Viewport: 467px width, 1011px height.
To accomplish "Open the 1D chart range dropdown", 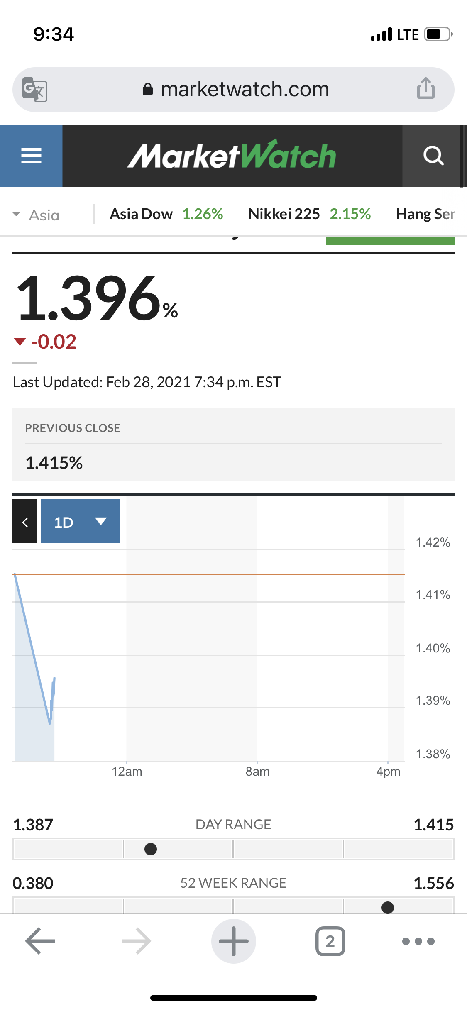I will 80,521.
